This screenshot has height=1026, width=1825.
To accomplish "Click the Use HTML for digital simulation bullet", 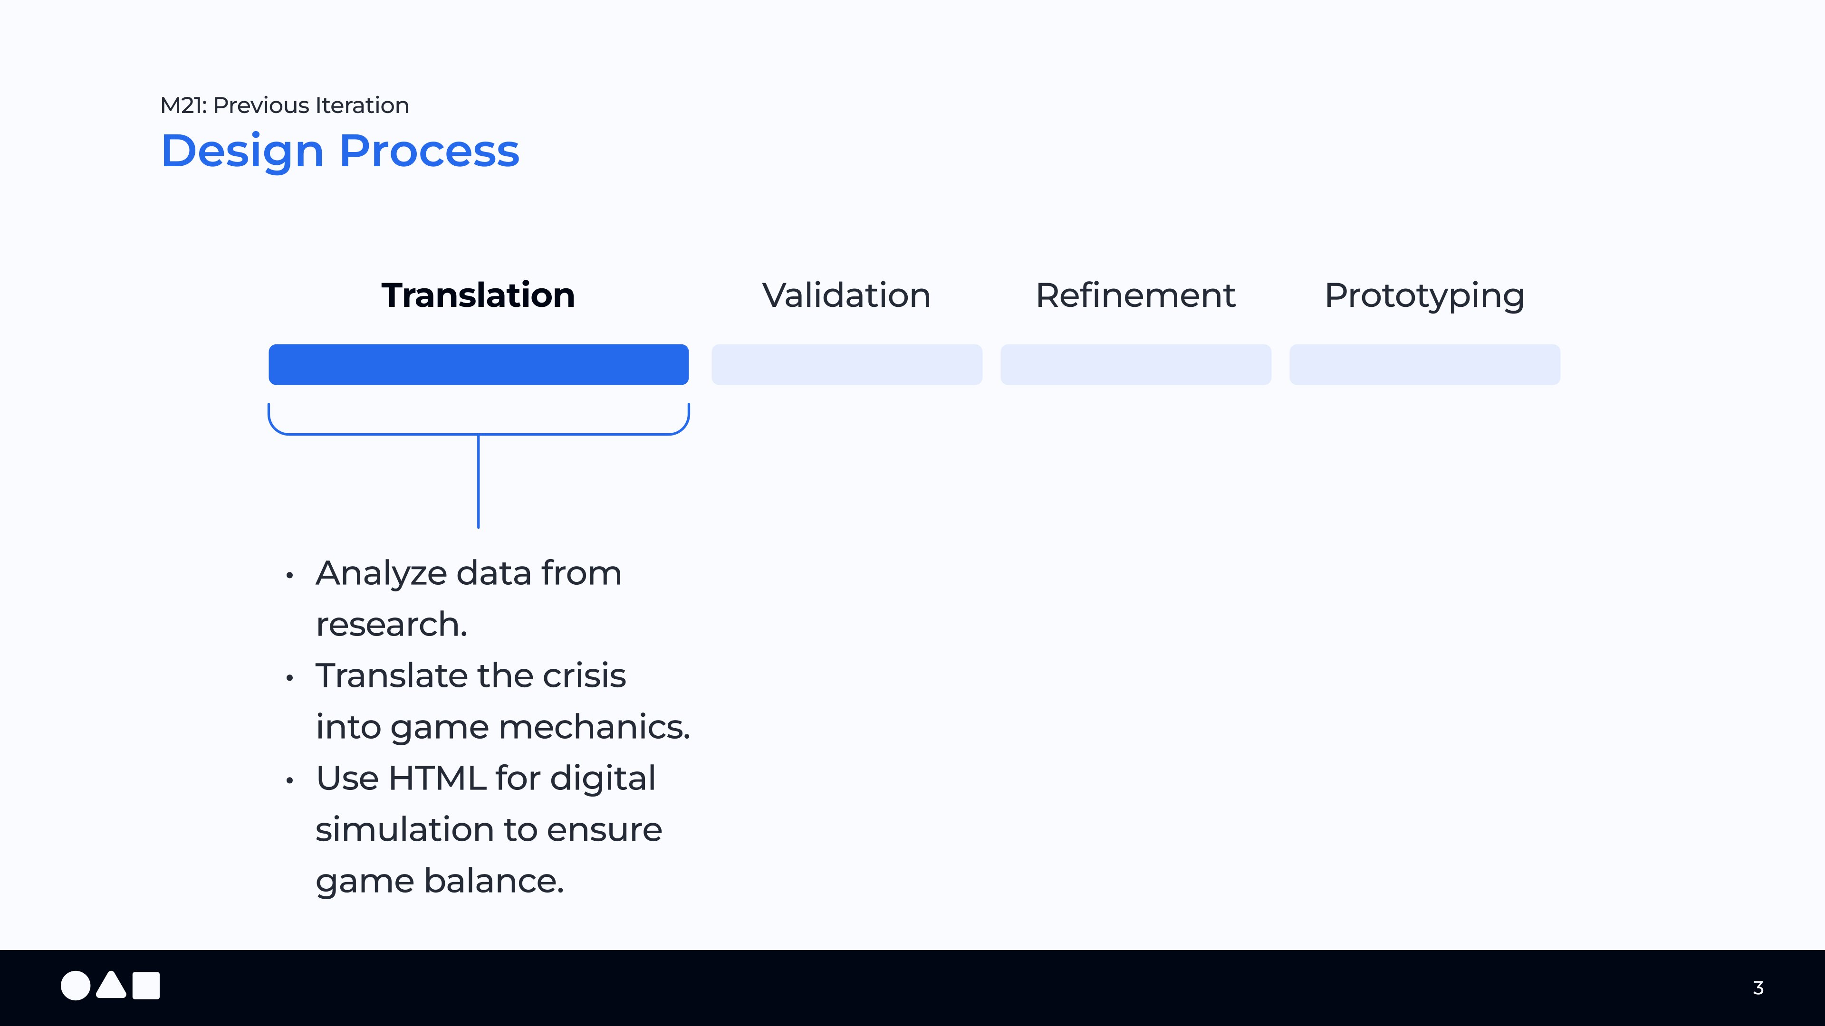I will pos(486,778).
